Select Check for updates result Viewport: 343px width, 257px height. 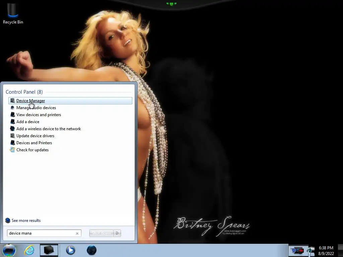point(32,150)
